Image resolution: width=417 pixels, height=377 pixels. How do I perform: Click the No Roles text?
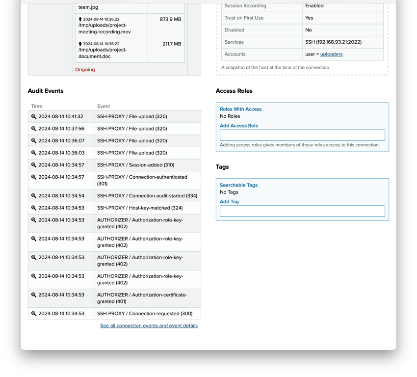(230, 116)
